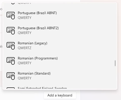Image resolution: width=121 pixels, height=100 pixels.
Task: Click the layout list scrollbar thumb
Action: (115, 63)
